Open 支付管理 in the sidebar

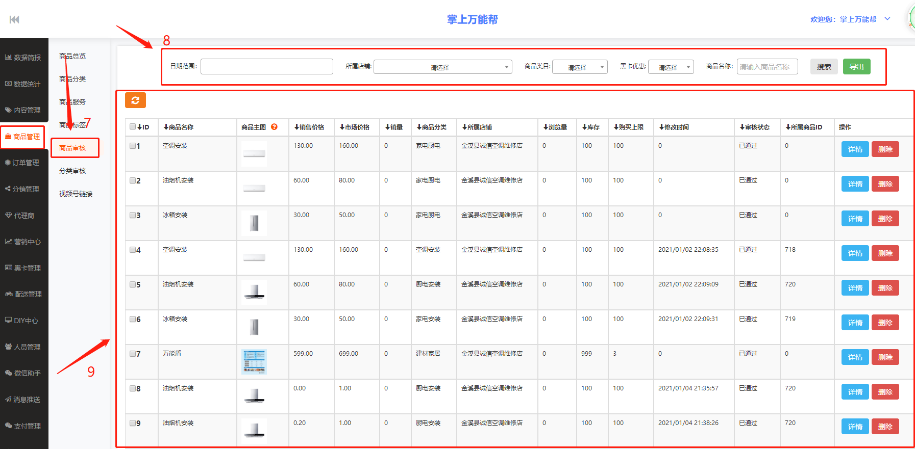(23, 426)
